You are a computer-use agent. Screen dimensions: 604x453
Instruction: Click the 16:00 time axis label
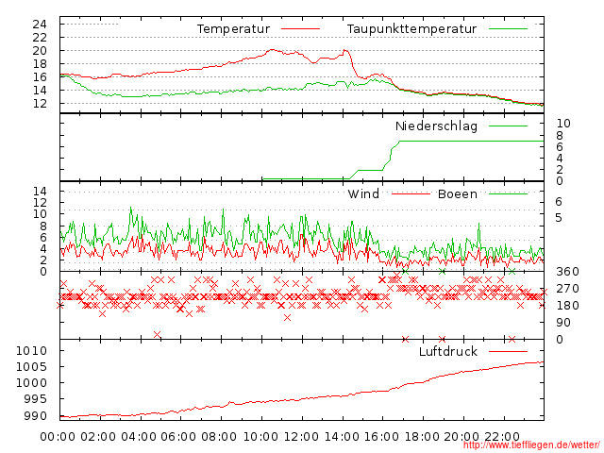click(x=381, y=437)
